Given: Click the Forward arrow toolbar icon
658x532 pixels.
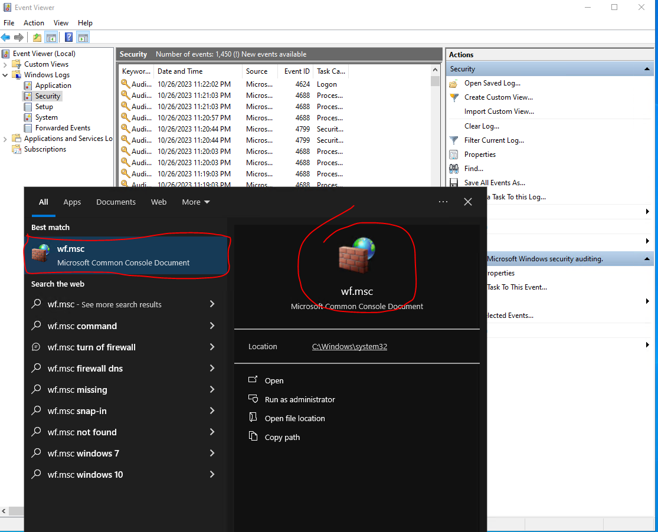Looking at the screenshot, I should coord(19,37).
